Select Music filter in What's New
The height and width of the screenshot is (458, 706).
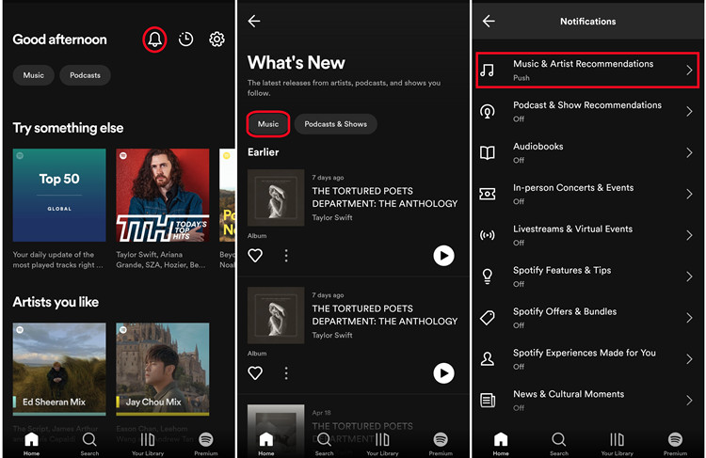pos(268,124)
